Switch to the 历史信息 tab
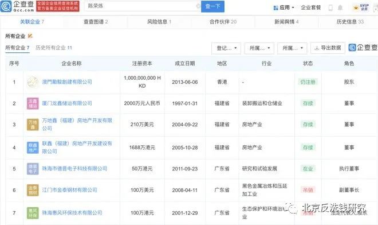This screenshot has width=378, height=225. point(350,22)
